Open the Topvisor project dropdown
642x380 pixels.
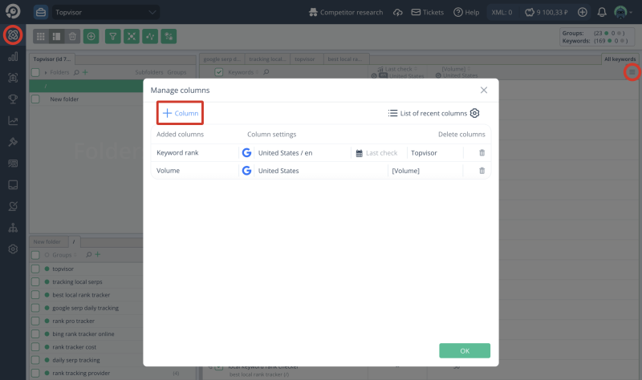(x=106, y=12)
